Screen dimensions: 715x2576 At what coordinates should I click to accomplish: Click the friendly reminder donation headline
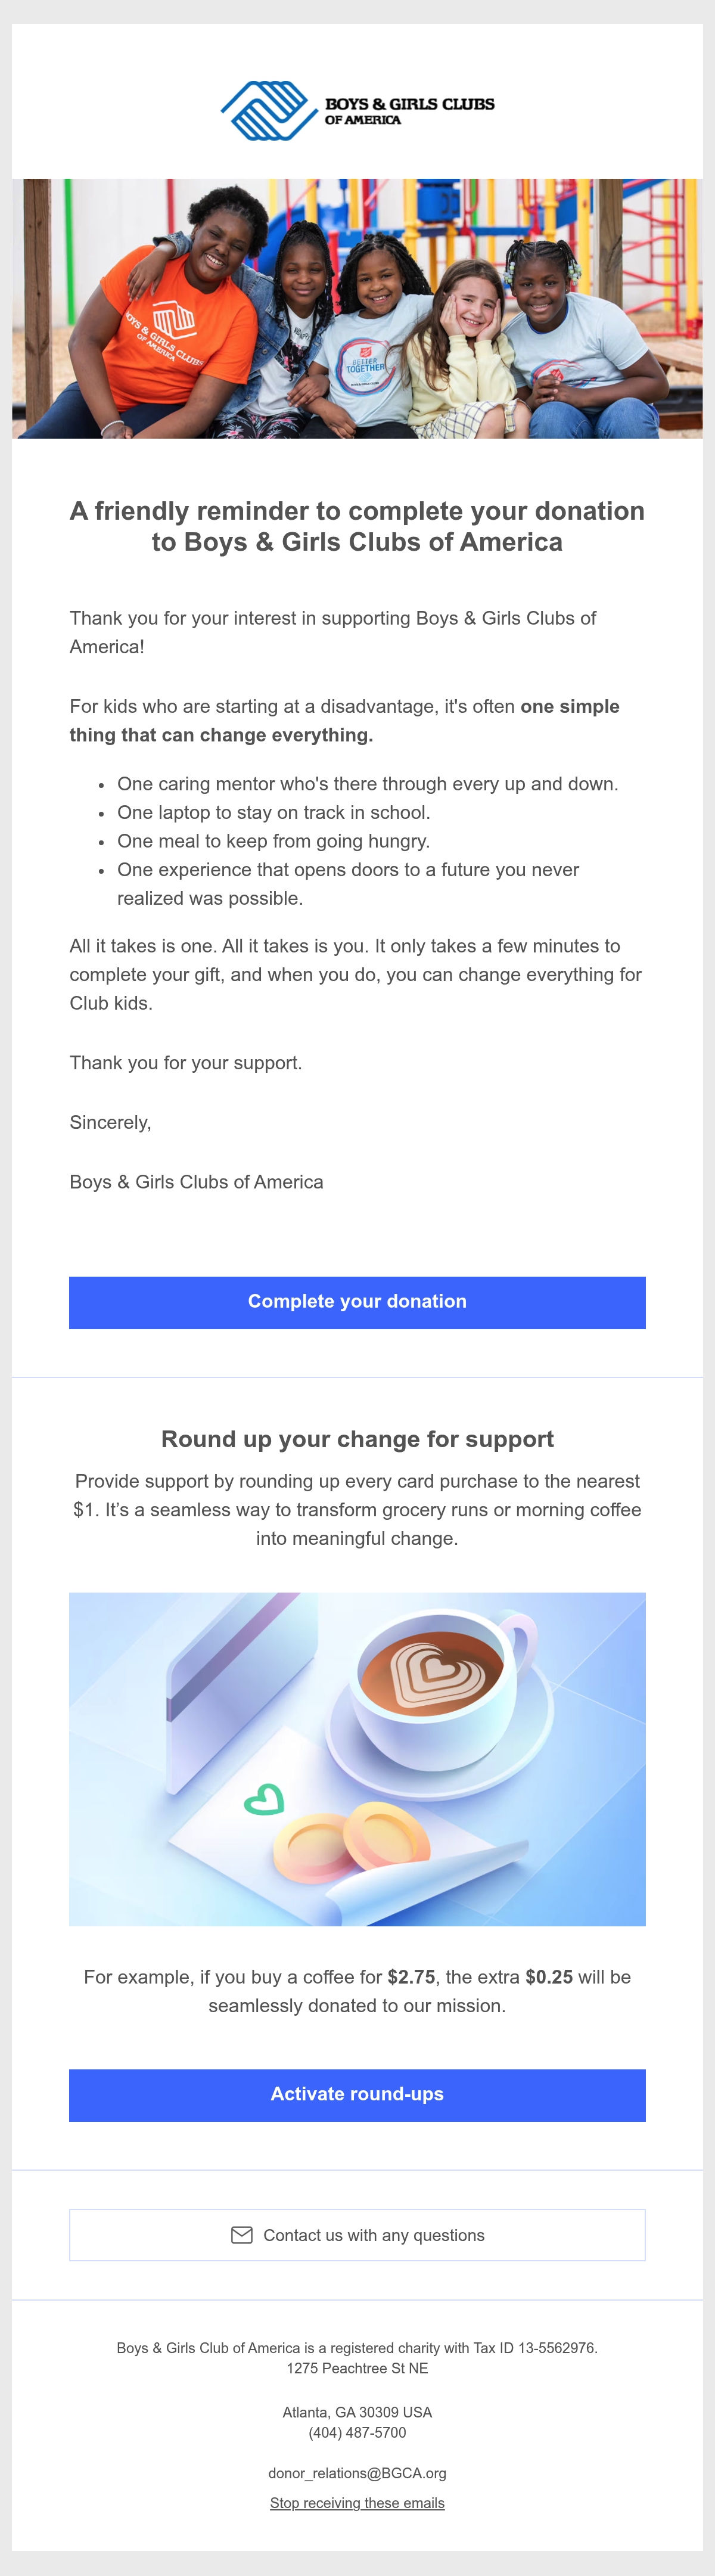pos(357,526)
